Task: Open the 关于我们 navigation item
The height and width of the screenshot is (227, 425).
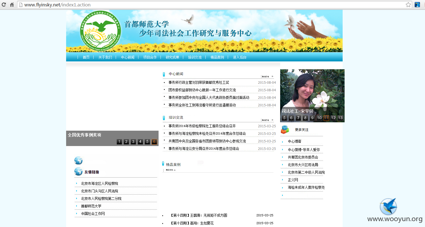Action: click(105, 57)
